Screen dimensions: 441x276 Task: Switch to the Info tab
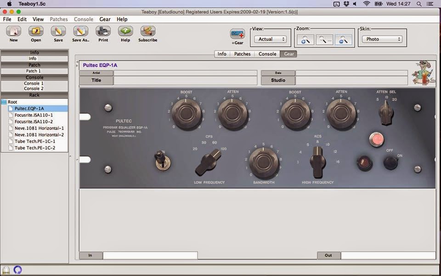click(x=221, y=54)
